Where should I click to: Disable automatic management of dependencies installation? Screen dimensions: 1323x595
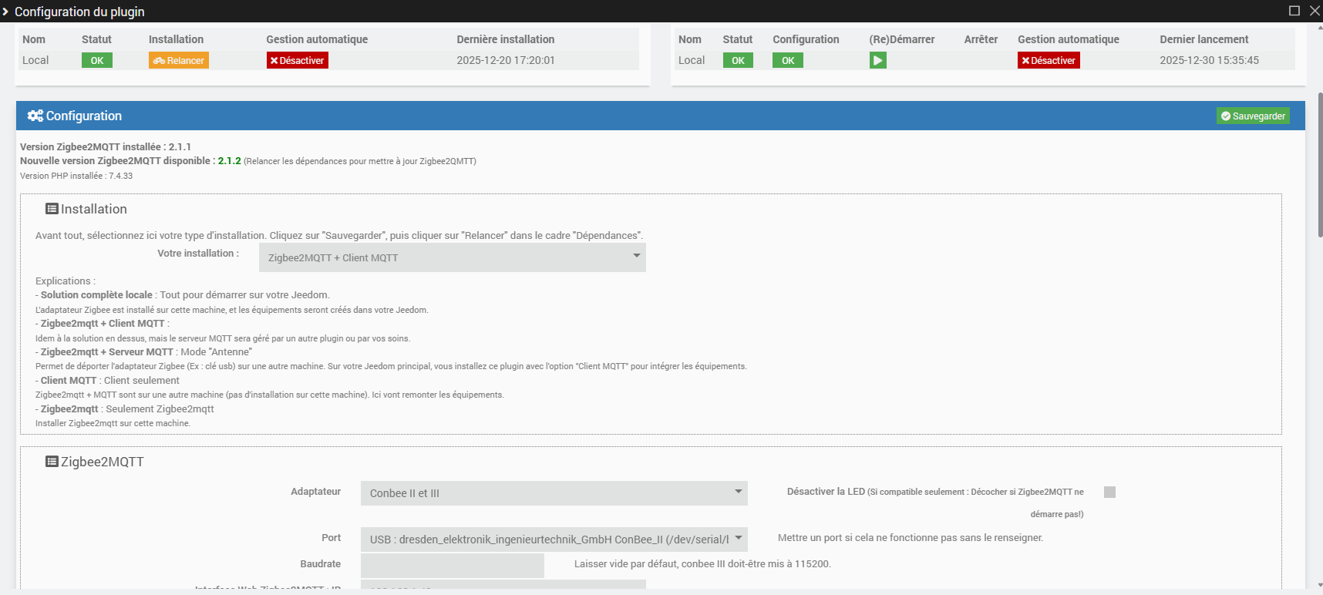pos(298,60)
